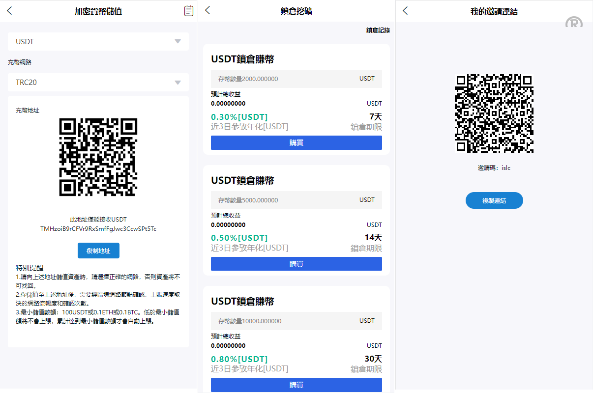This screenshot has width=593, height=393.
Task: Open the USDT currency selector
Action: click(x=98, y=41)
